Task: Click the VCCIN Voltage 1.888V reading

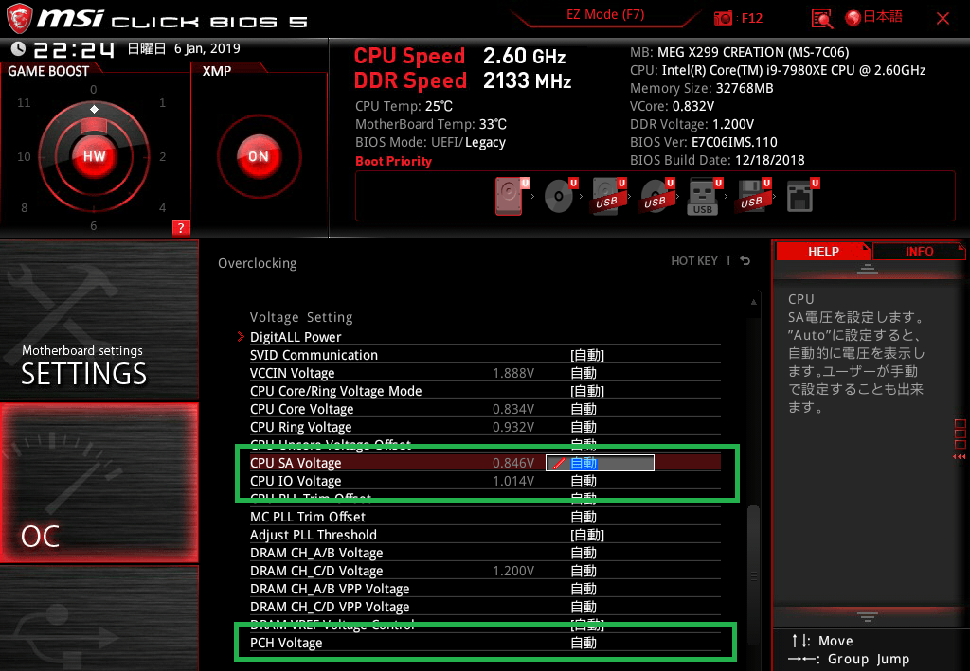Action: tap(512, 373)
